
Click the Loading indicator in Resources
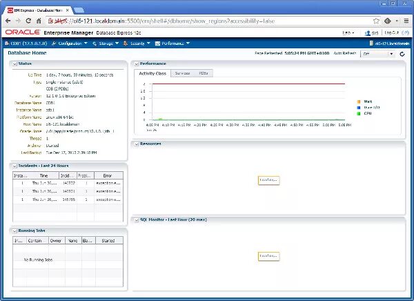pos(268,180)
